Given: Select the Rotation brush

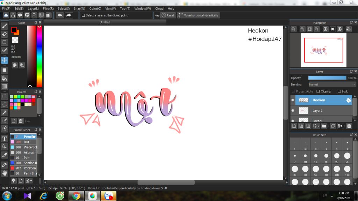Looking at the screenshot, I should click(23, 168).
